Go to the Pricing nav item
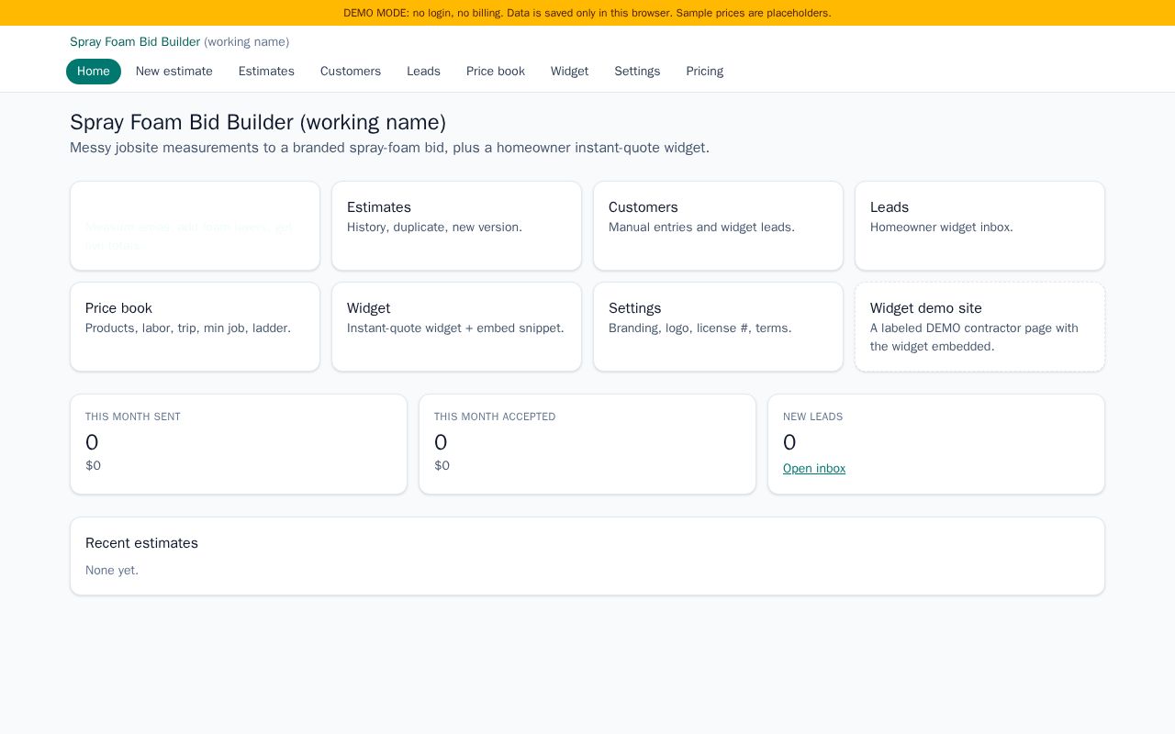 (704, 72)
